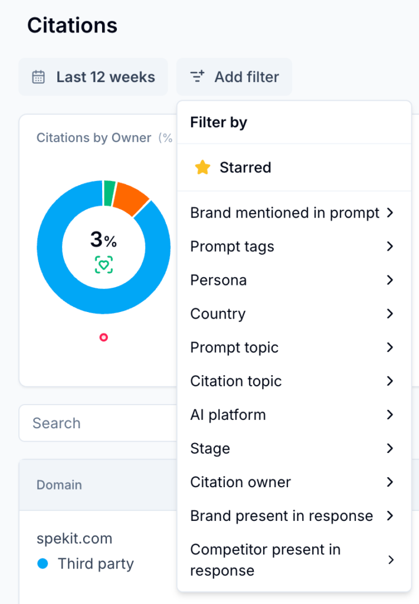Viewport: 419px width, 604px height.
Task: Click the blue Third party dot indicator
Action: tap(42, 564)
